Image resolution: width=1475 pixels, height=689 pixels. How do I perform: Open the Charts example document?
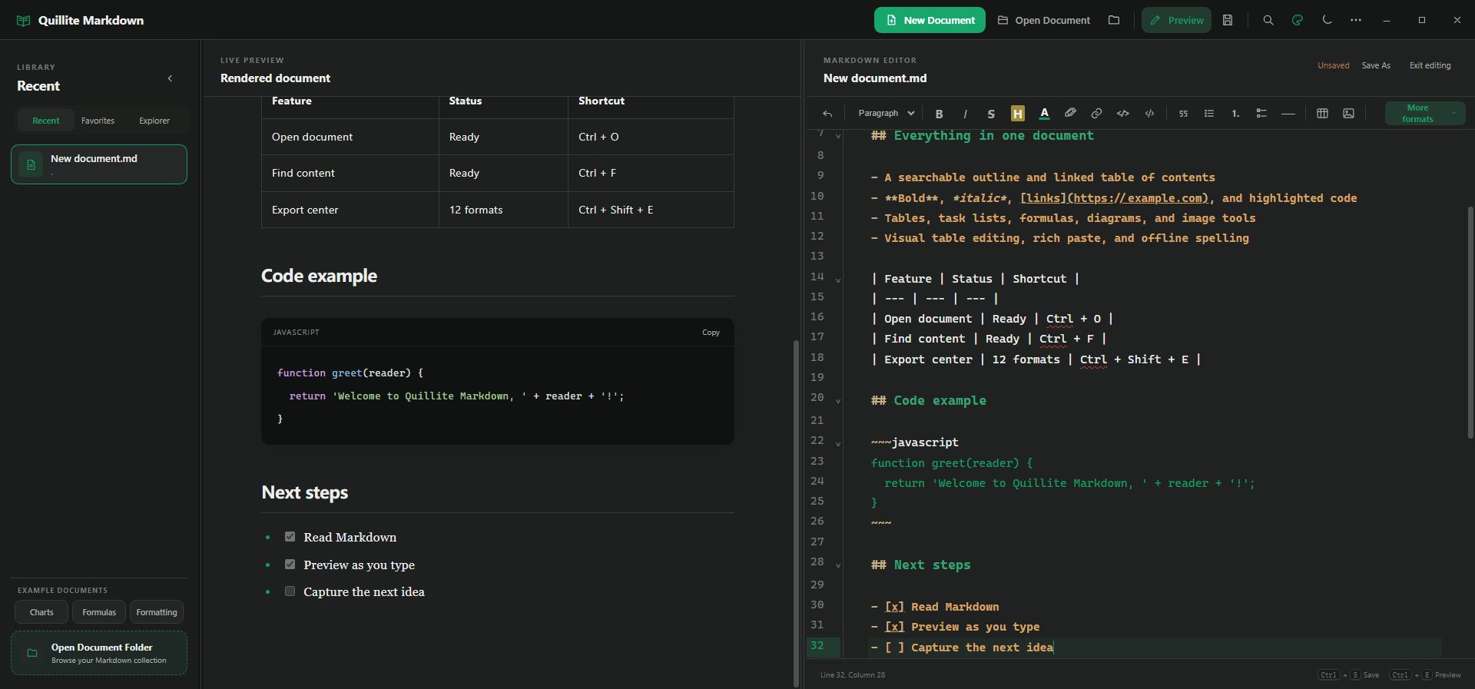click(x=41, y=612)
